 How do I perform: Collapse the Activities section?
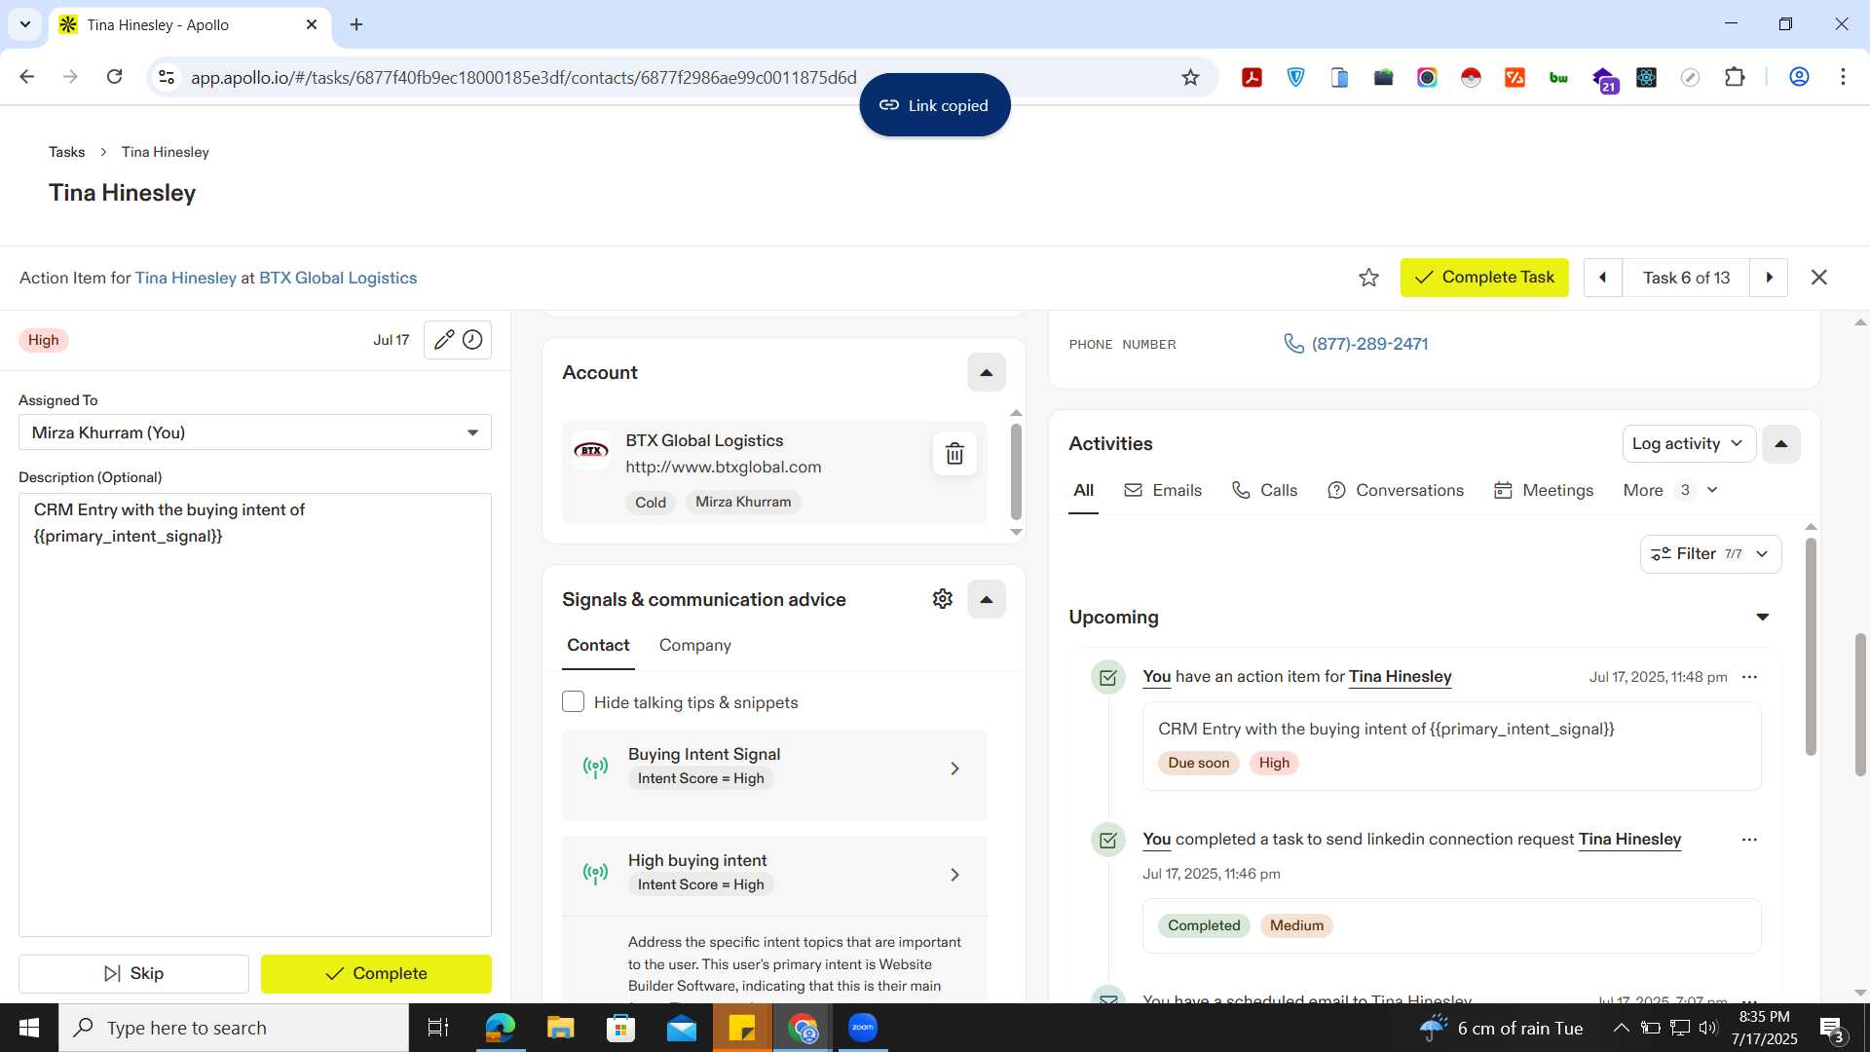[x=1780, y=444]
